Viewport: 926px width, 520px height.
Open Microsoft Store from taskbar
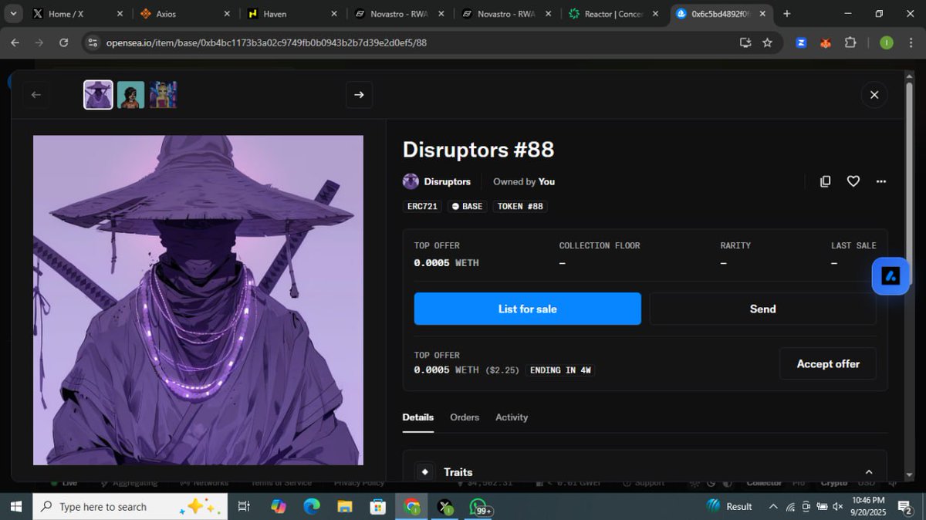pos(378,506)
